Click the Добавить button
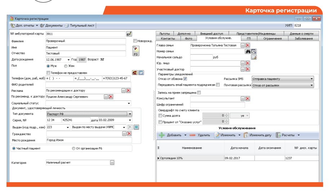This screenshot has width=331, height=193. click(170, 135)
